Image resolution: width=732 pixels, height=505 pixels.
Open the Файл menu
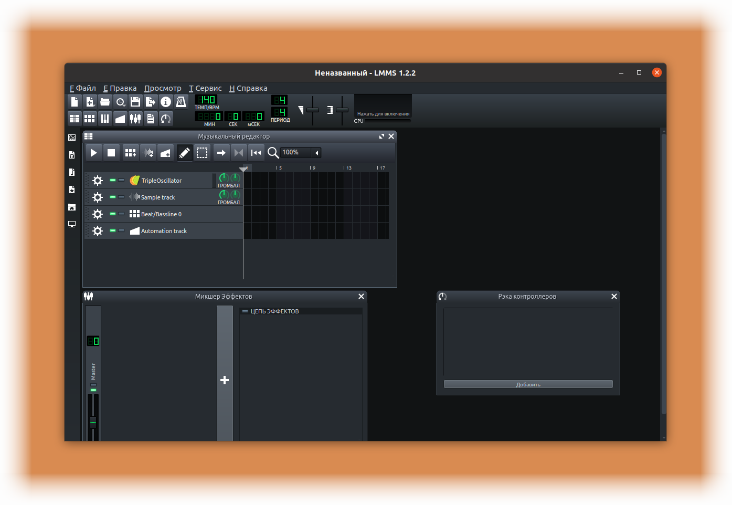83,88
